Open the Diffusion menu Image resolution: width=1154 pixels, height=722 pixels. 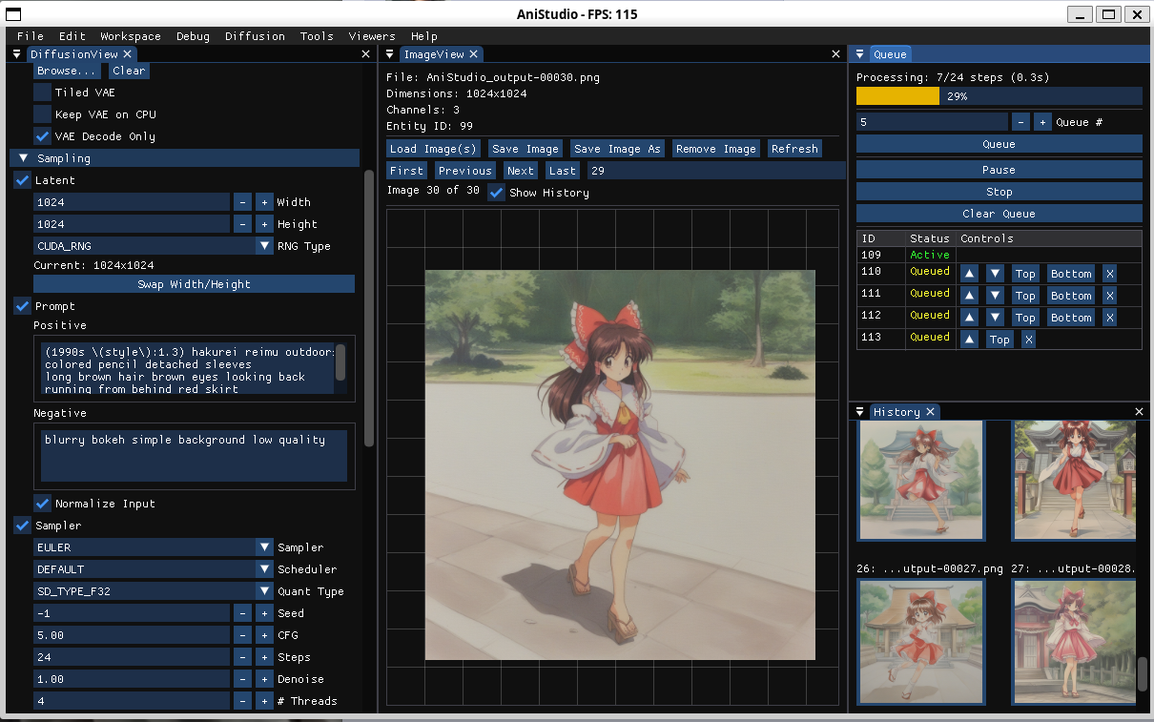[x=255, y=36]
